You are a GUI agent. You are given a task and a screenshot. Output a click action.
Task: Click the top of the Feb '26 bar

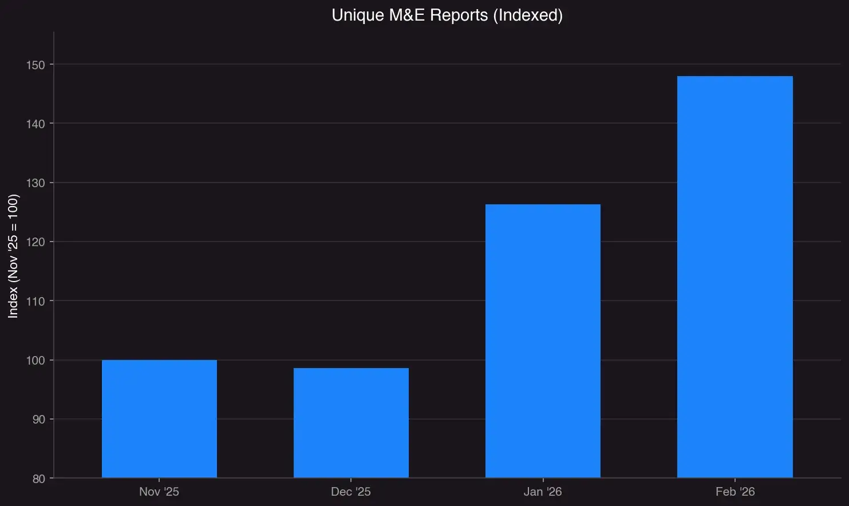tap(735, 75)
